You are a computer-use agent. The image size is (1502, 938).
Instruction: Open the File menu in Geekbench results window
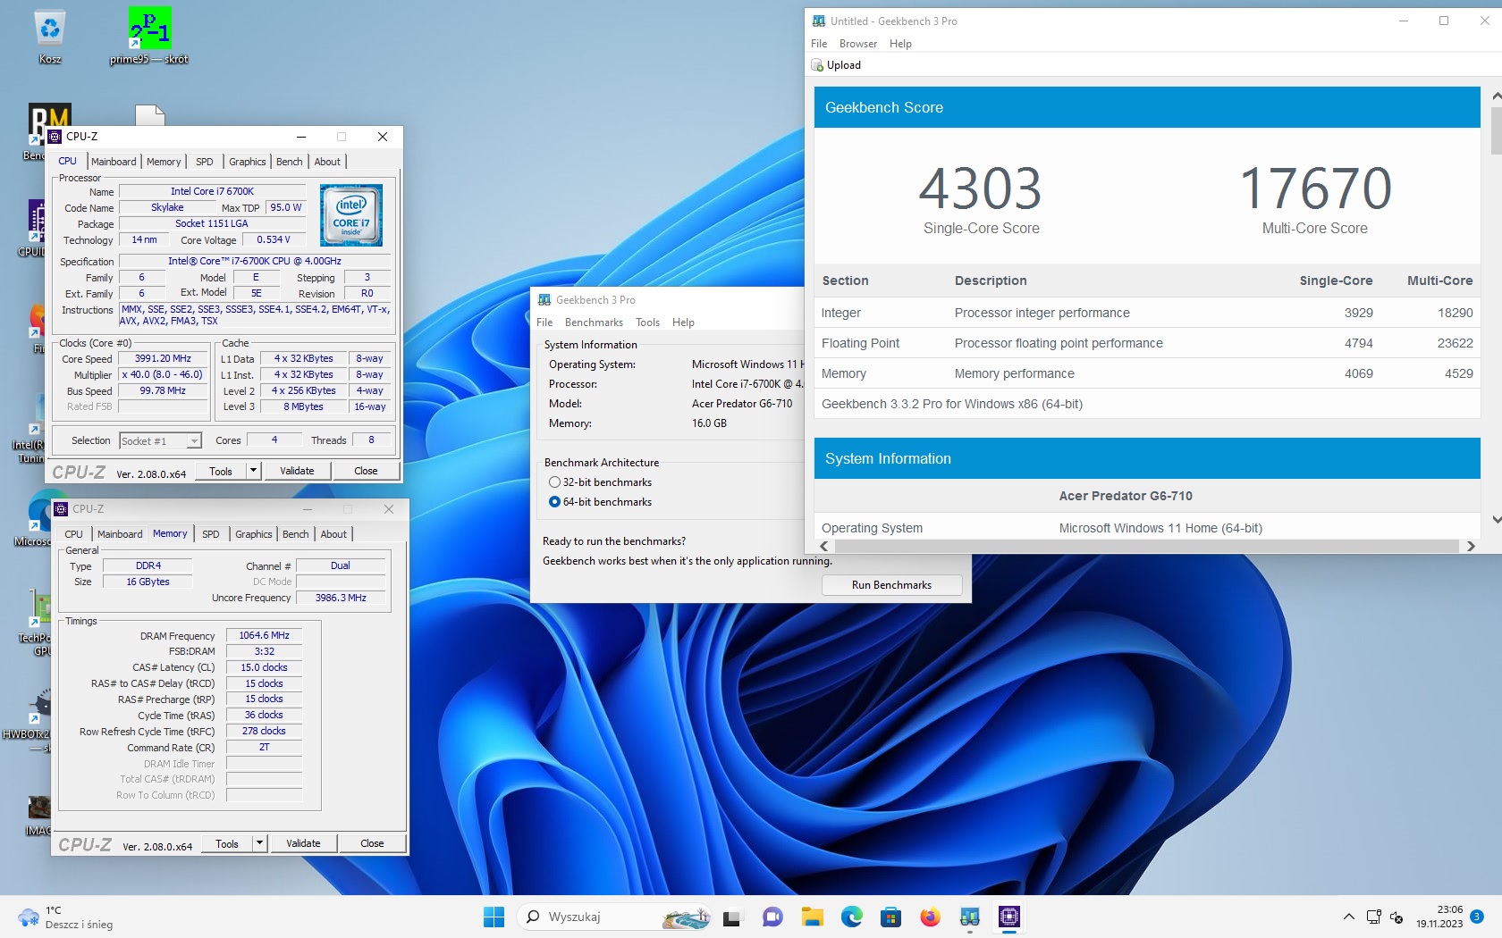(x=819, y=44)
